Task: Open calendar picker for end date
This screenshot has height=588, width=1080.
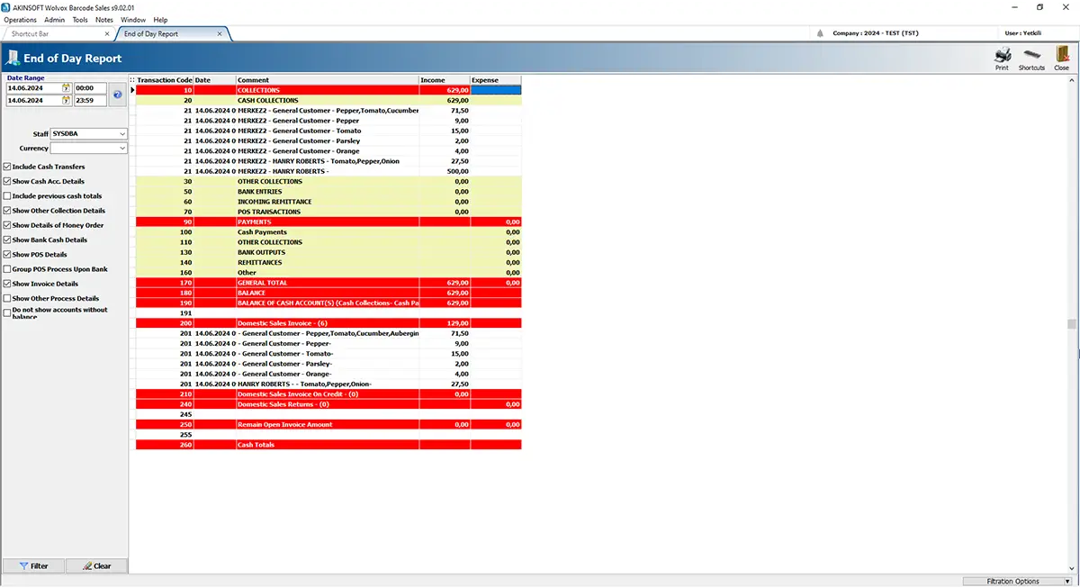Action: (66, 100)
